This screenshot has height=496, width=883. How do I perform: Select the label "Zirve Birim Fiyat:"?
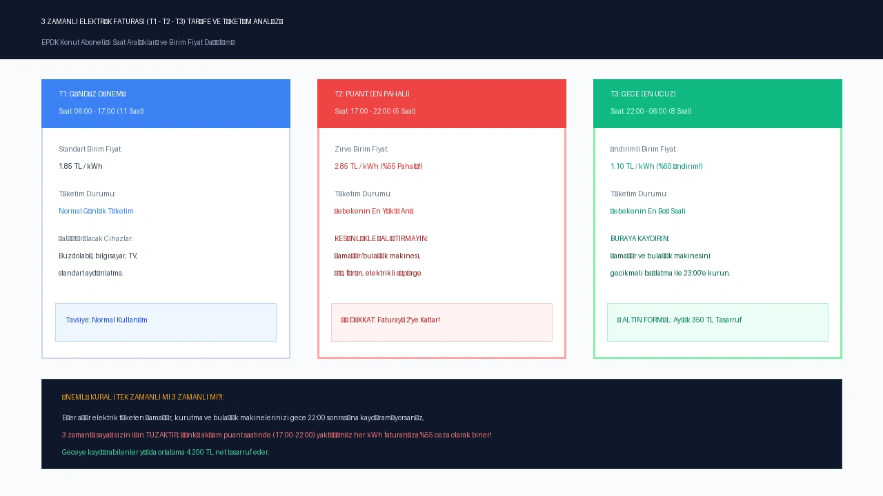tap(361, 149)
